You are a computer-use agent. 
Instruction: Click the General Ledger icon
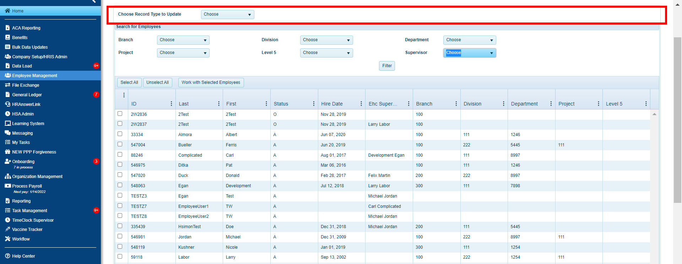click(x=7, y=95)
